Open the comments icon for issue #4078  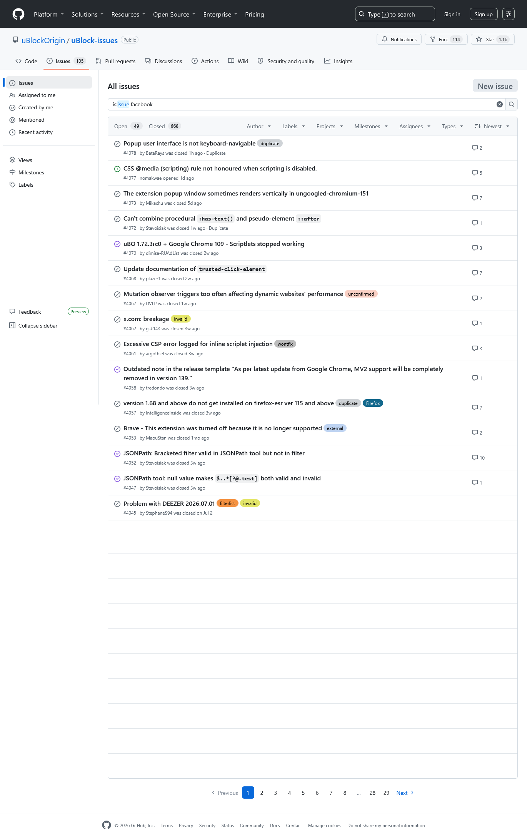475,148
